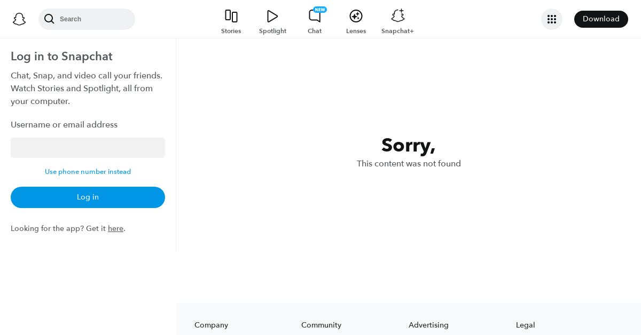The height and width of the screenshot is (335, 641).
Task: Click the Snapchat ghost logo
Action: tap(19, 19)
